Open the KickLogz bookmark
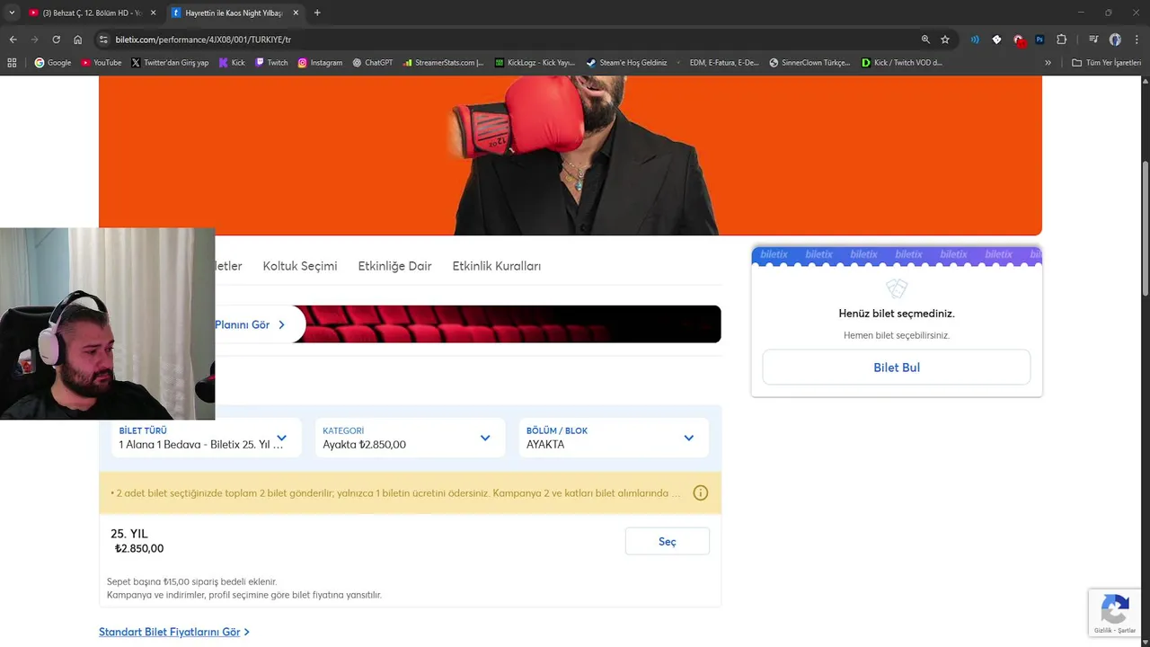The width and height of the screenshot is (1150, 647). (535, 63)
